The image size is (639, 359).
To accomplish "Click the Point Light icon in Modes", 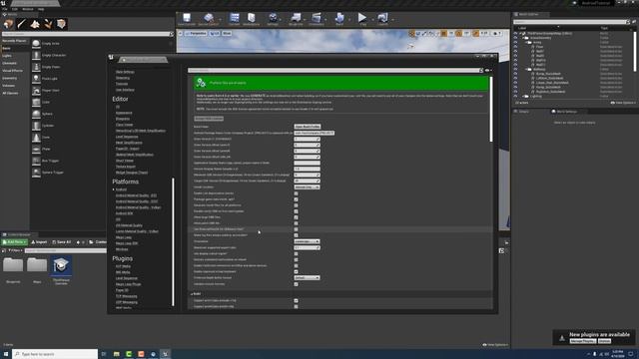I will [x=36, y=79].
